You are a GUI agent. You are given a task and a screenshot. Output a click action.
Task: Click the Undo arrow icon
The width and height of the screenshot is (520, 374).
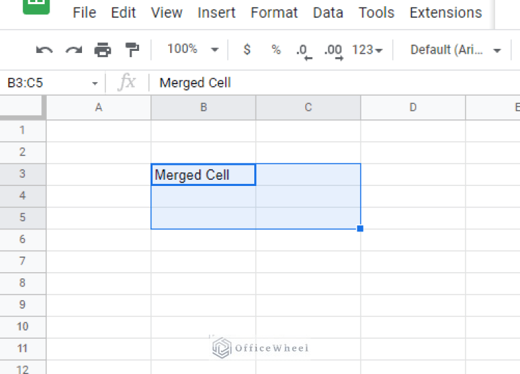click(44, 50)
